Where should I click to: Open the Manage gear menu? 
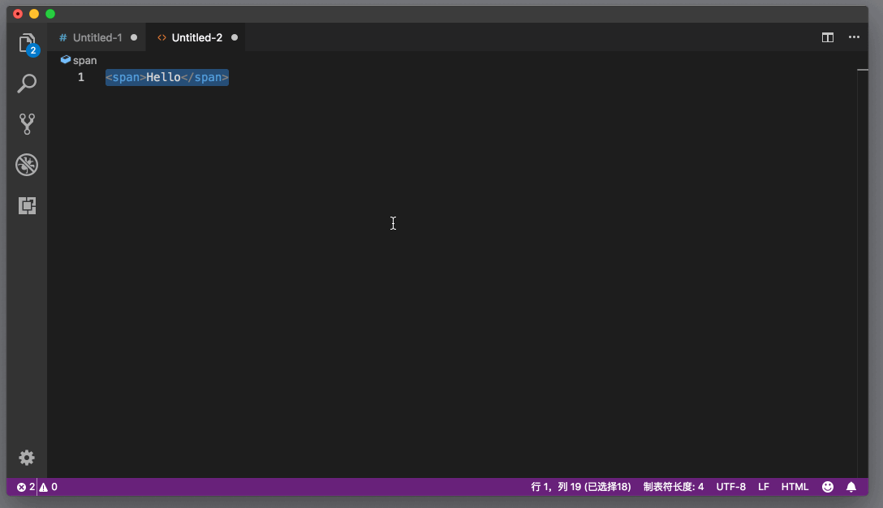point(27,458)
